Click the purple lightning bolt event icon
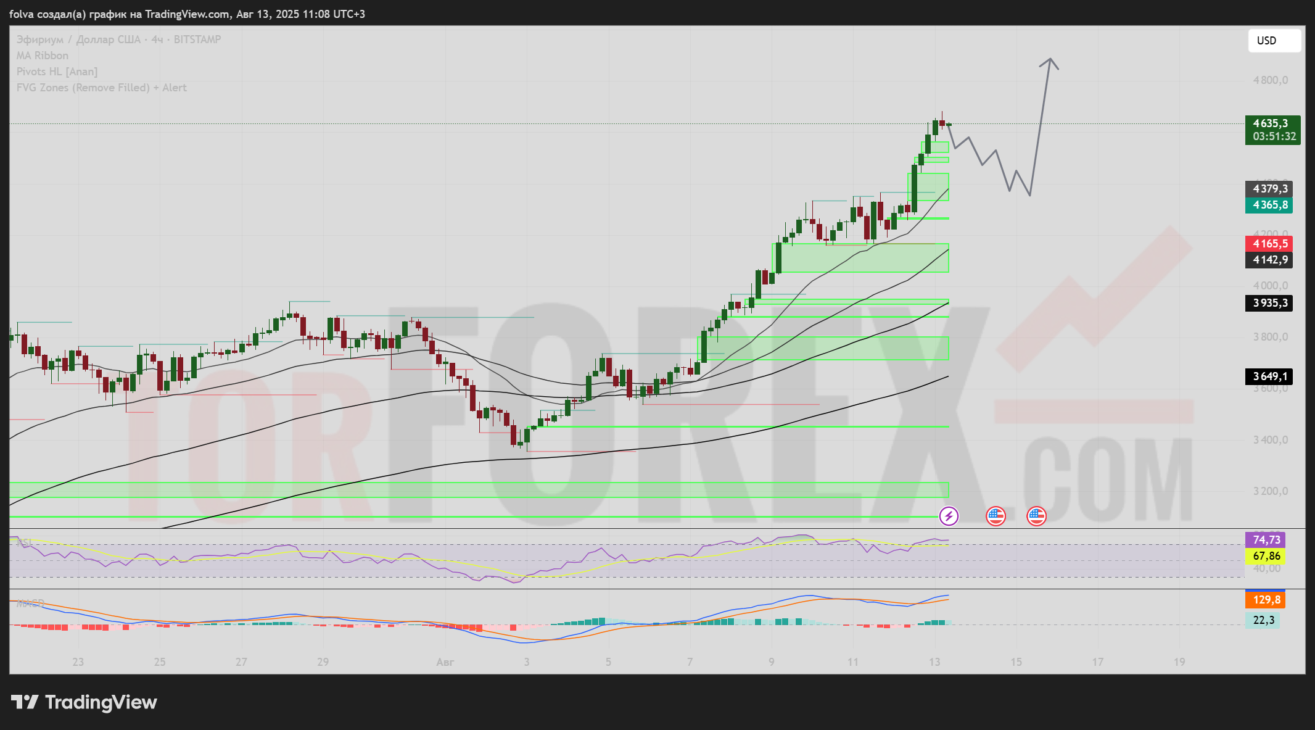This screenshot has height=730, width=1315. 949,516
